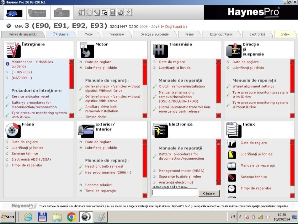Open Wheel alignment settings manual
The height and width of the screenshot is (224, 298).
253,86
